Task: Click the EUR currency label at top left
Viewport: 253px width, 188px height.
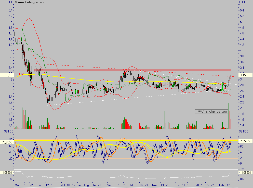Action: 10,2
